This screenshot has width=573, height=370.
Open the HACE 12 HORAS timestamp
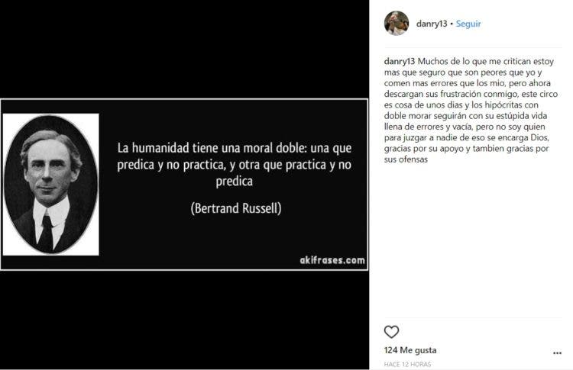(x=407, y=364)
